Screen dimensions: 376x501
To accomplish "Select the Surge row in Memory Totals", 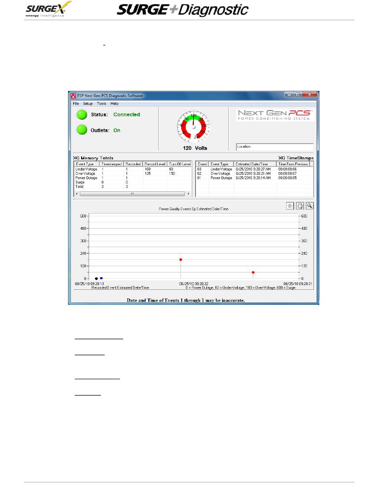I will [x=133, y=182].
